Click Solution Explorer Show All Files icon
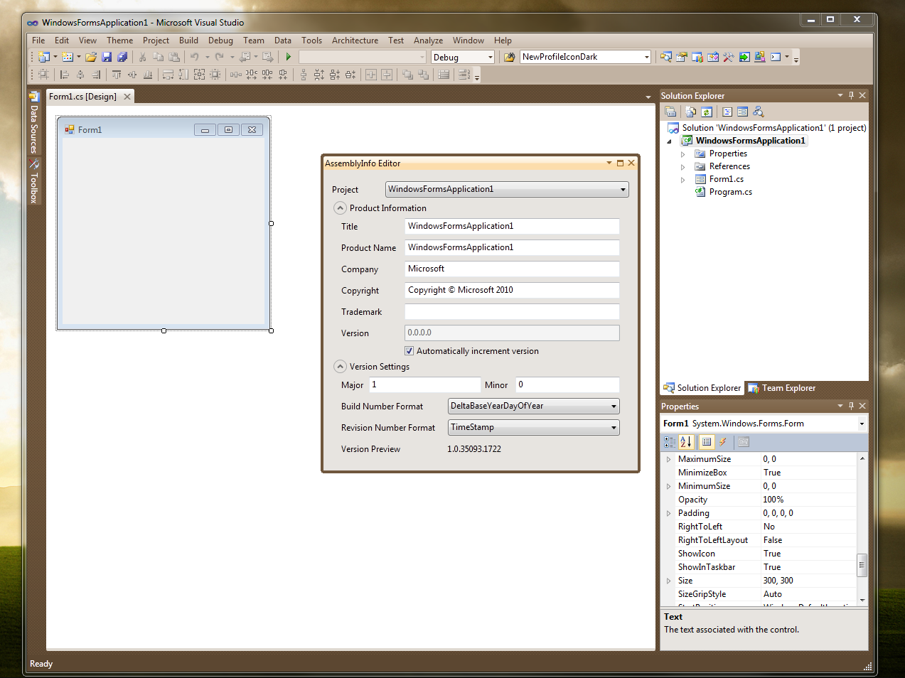The height and width of the screenshot is (678, 905). click(690, 112)
